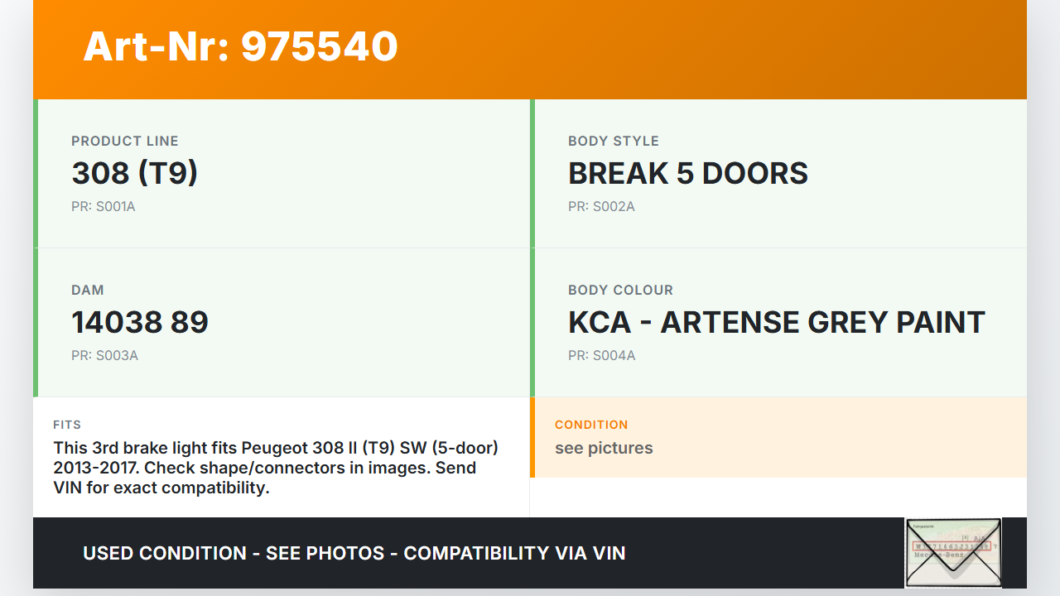The width and height of the screenshot is (1060, 596).
Task: Click the PR: S002A code
Action: click(601, 207)
